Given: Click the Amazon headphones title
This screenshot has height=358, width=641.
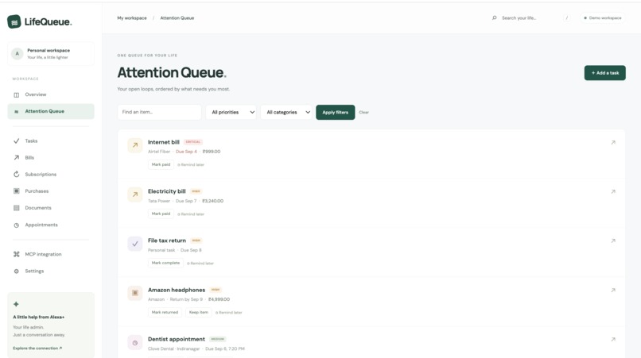Looking at the screenshot, I should pyautogui.click(x=177, y=290).
